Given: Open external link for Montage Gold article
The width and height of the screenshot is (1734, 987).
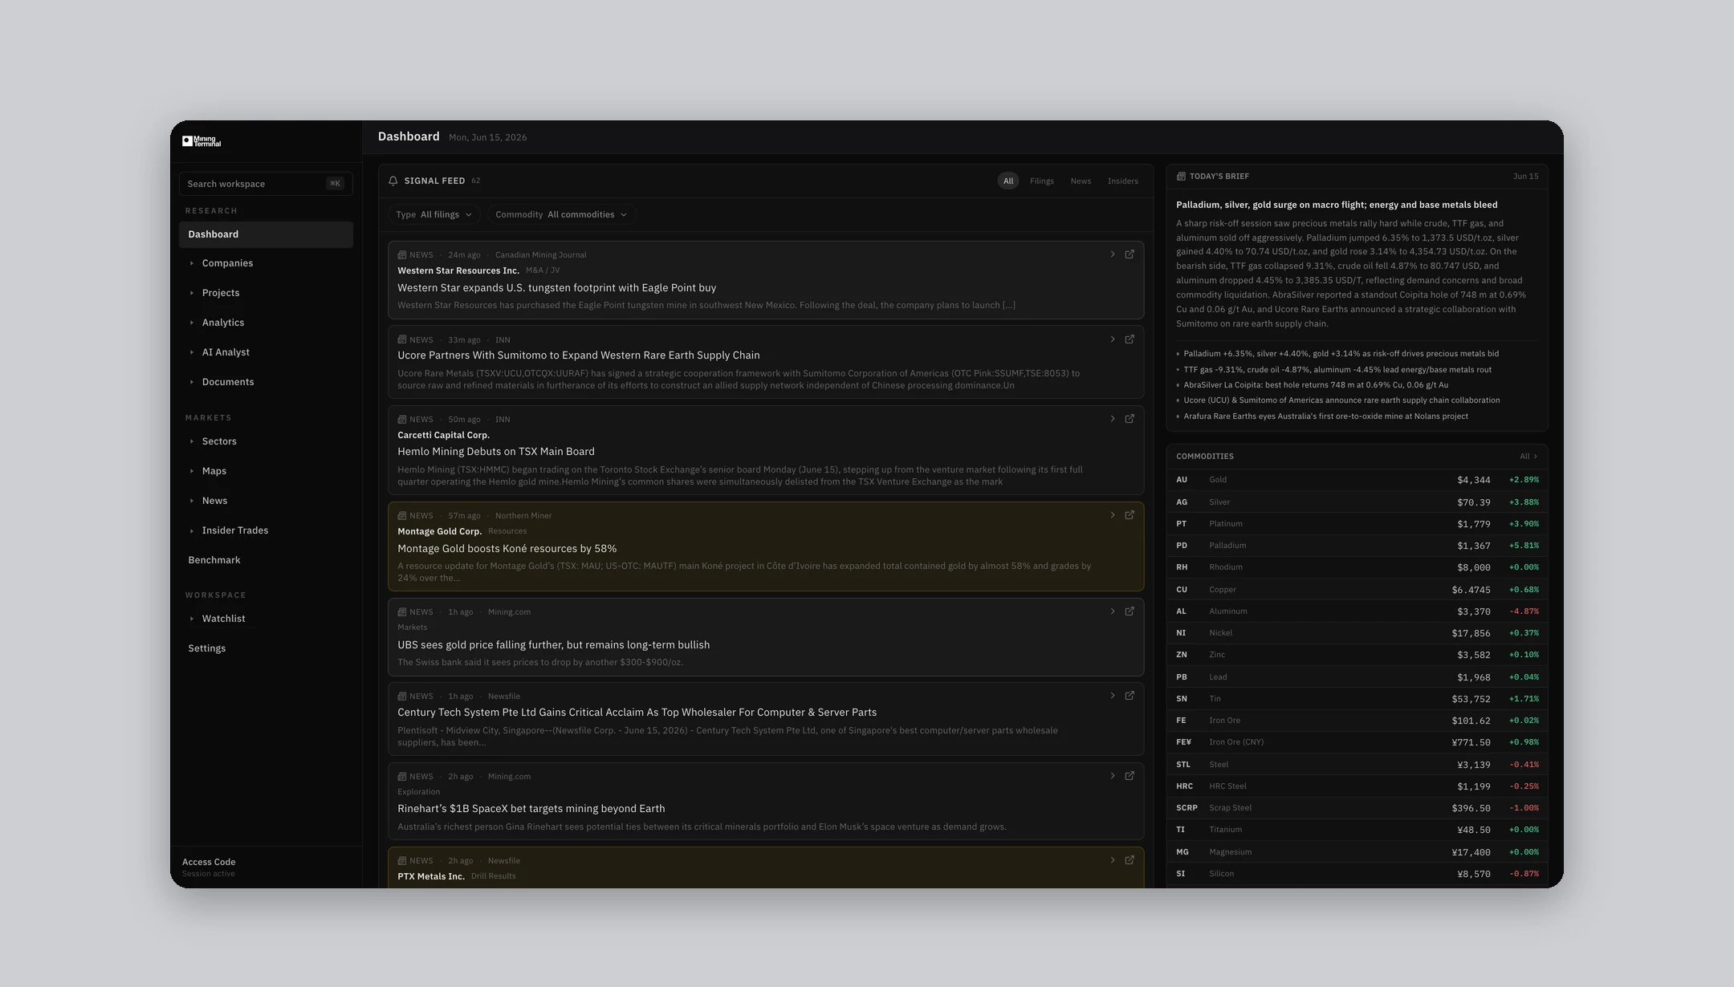Looking at the screenshot, I should (x=1130, y=515).
